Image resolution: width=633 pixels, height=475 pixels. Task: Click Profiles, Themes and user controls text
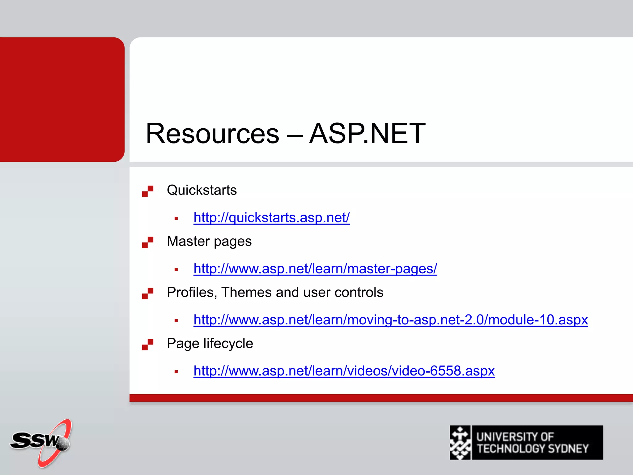(275, 292)
